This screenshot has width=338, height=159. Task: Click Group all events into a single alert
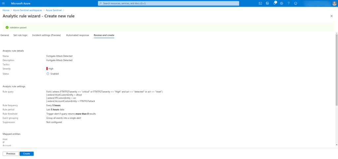(64, 118)
